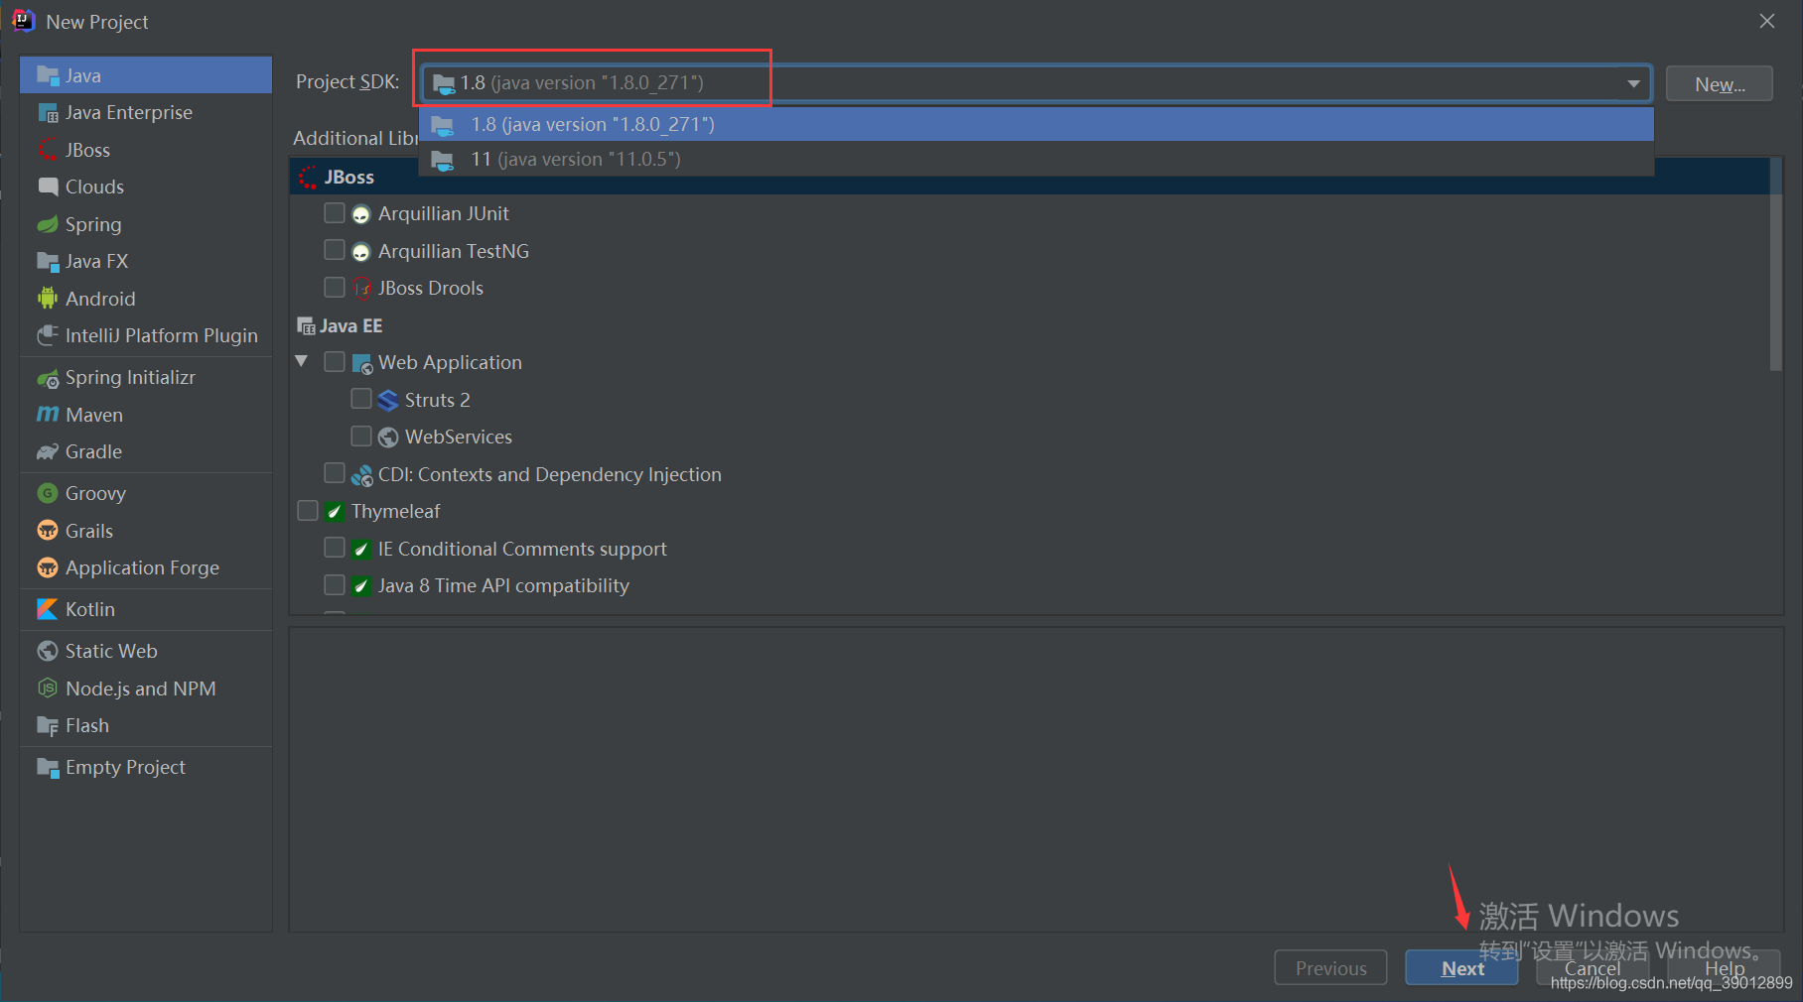Tick the Struts 2 checkbox
Image resolution: width=1803 pixels, height=1002 pixels.
pos(361,399)
